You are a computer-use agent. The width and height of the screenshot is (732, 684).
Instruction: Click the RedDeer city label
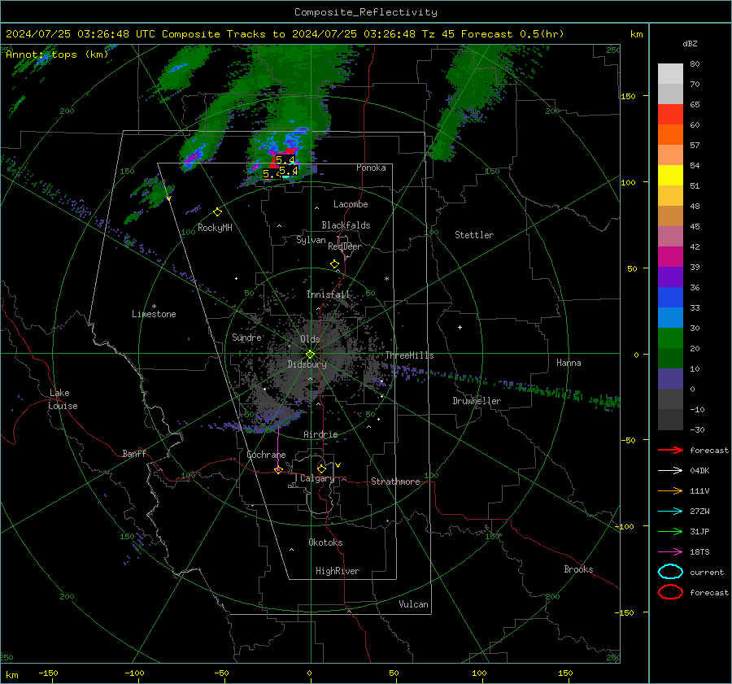point(345,246)
